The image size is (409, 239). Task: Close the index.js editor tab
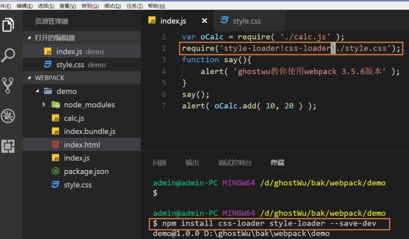[x=204, y=20]
